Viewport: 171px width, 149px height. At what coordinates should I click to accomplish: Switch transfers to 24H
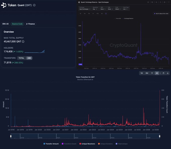(29, 58)
